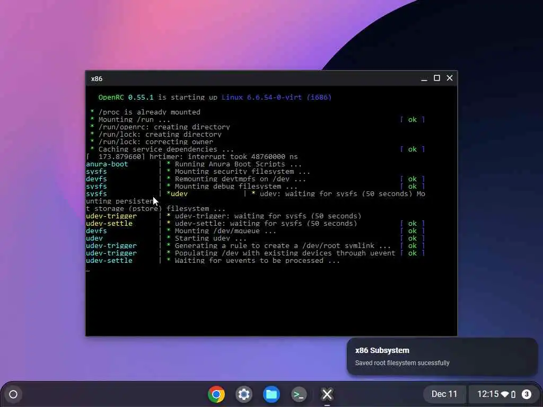This screenshot has width=543, height=407.
Task: Click the Wi-Fi status icon
Action: [x=505, y=394]
